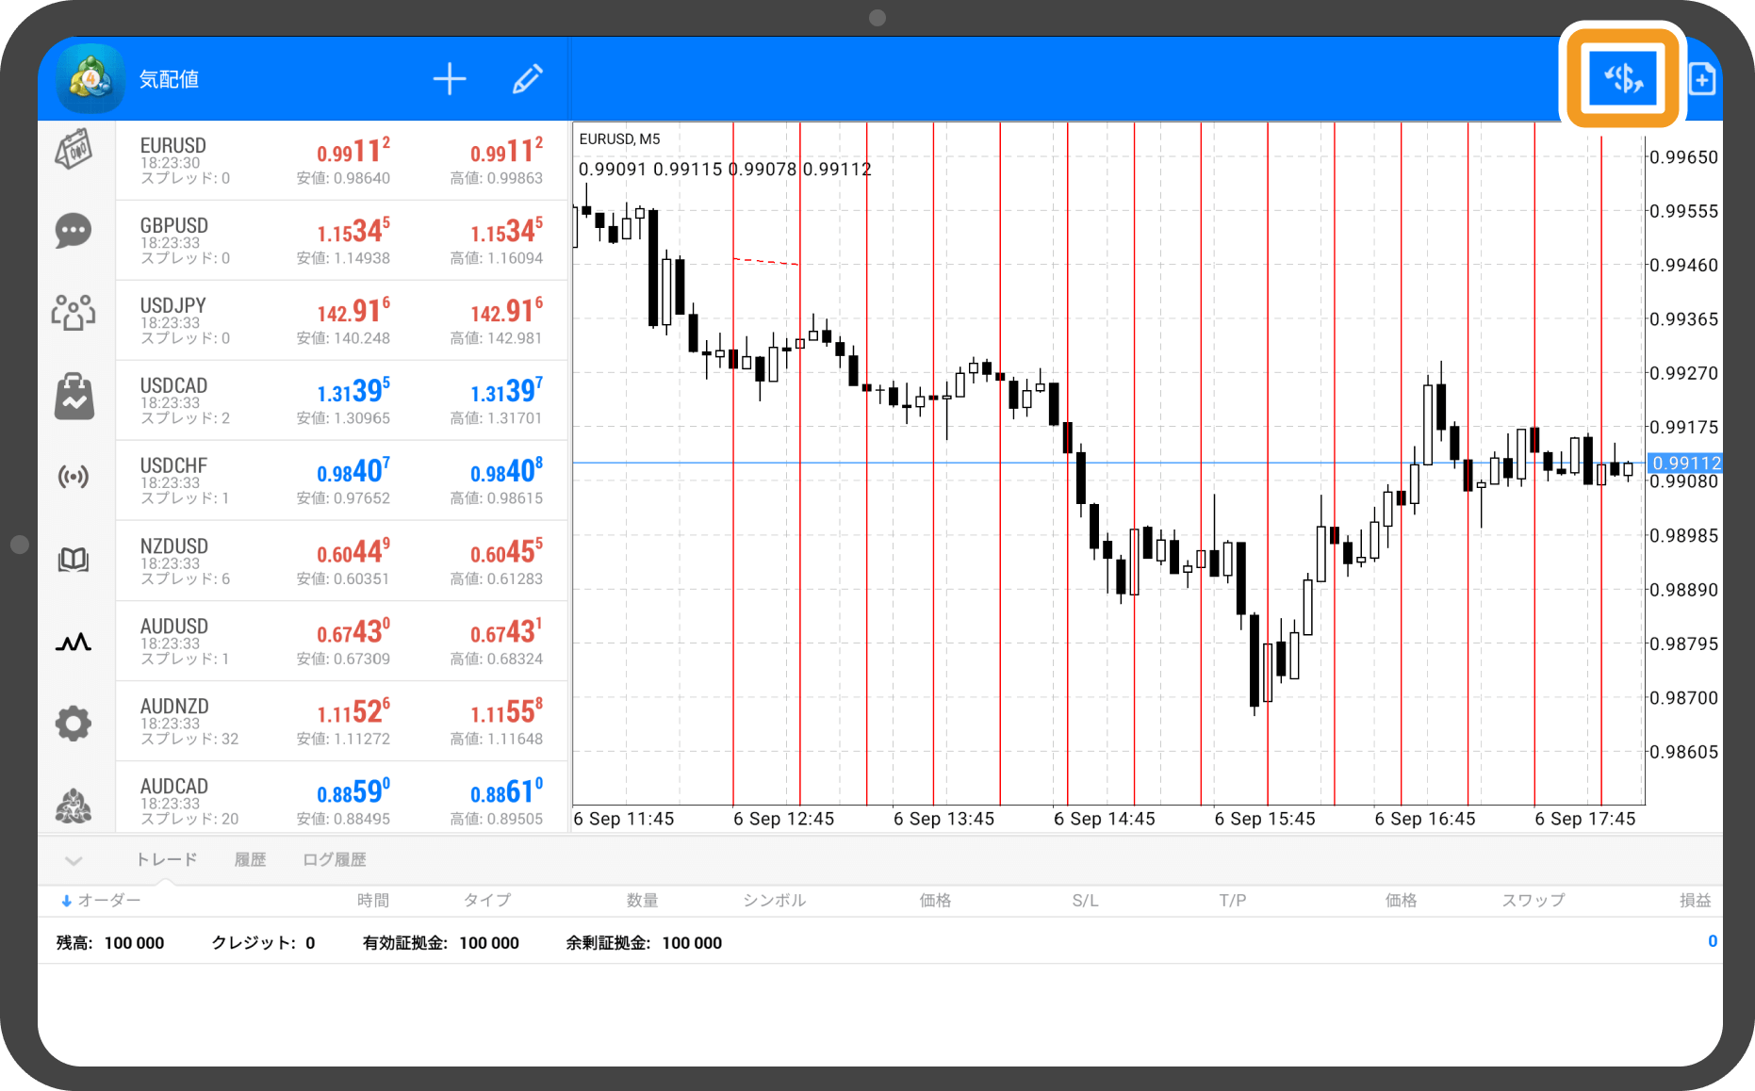Sort by the タイプ column header

pyautogui.click(x=487, y=901)
